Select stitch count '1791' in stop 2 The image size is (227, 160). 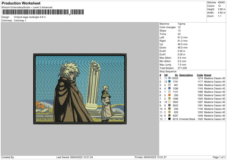click(175, 82)
